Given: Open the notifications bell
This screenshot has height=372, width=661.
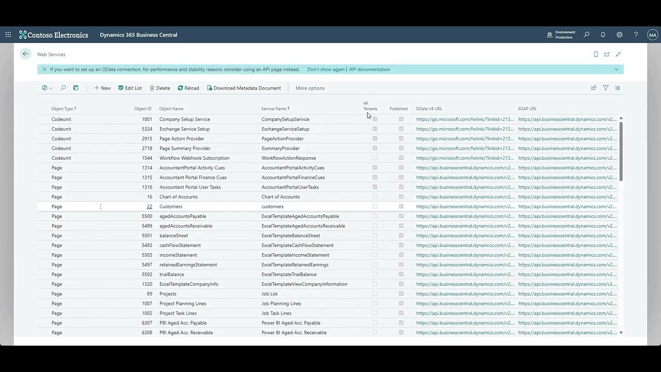Looking at the screenshot, I should [603, 35].
